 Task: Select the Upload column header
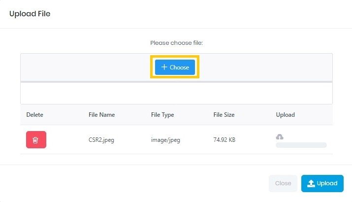click(x=286, y=115)
